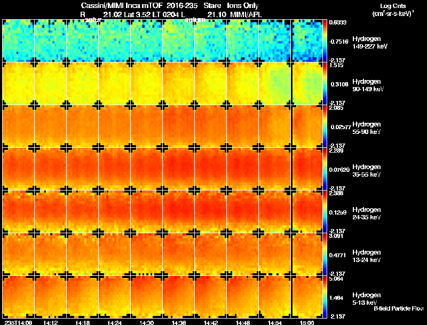Click the color bar for Hydrogen 35-55 keV
Viewport: 427px width, 325px height.
pyautogui.click(x=325, y=169)
